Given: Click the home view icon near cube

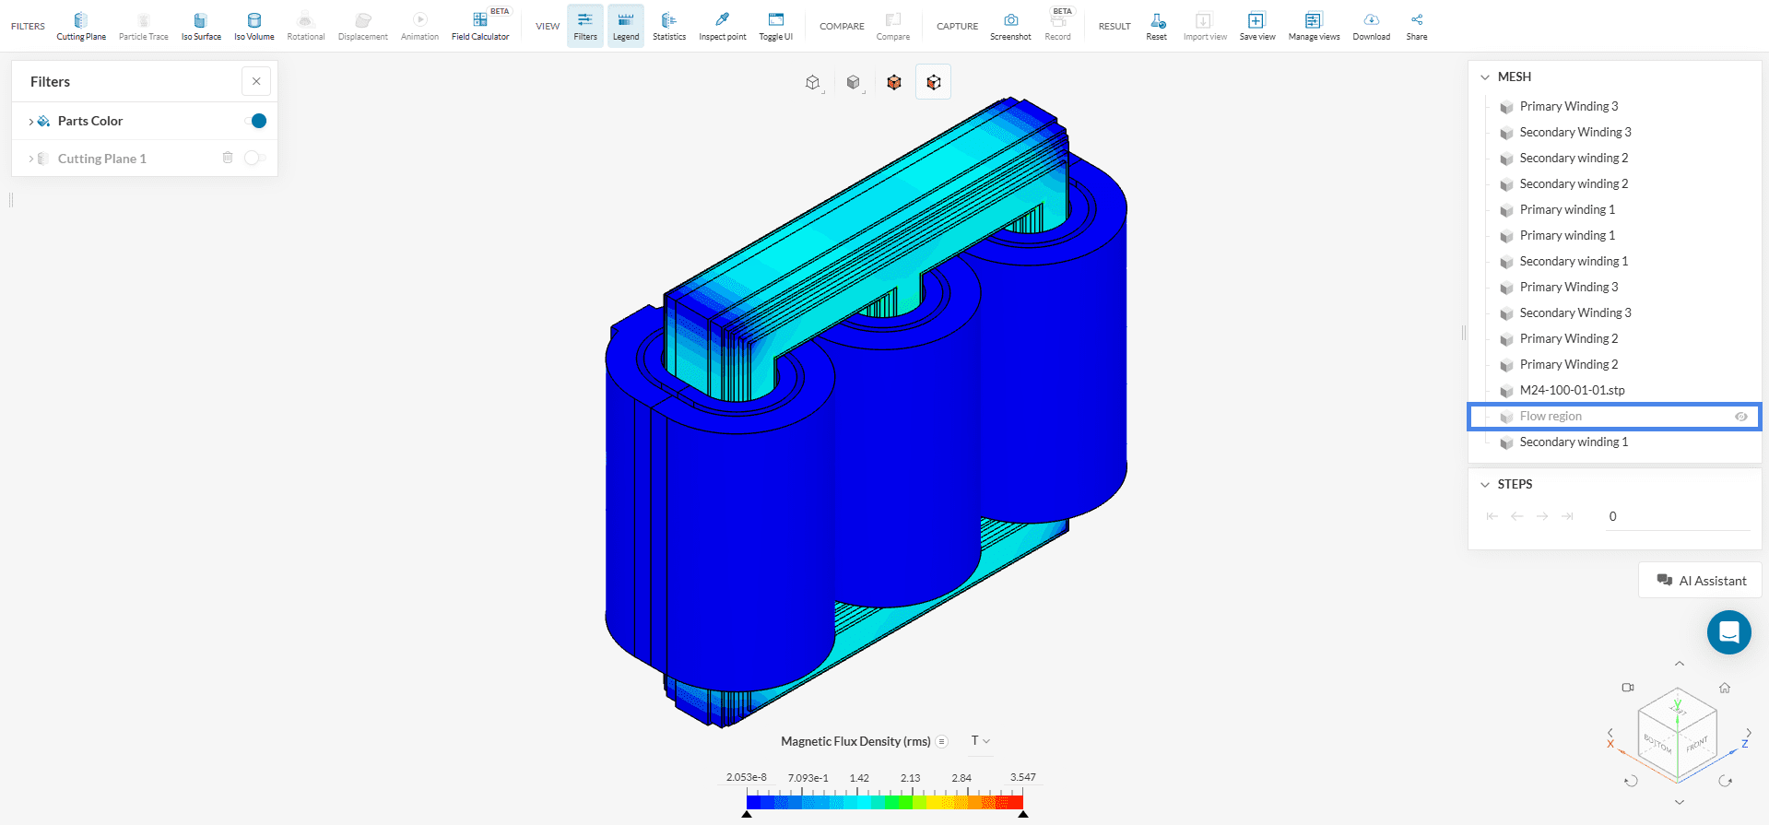Looking at the screenshot, I should pyautogui.click(x=1724, y=688).
